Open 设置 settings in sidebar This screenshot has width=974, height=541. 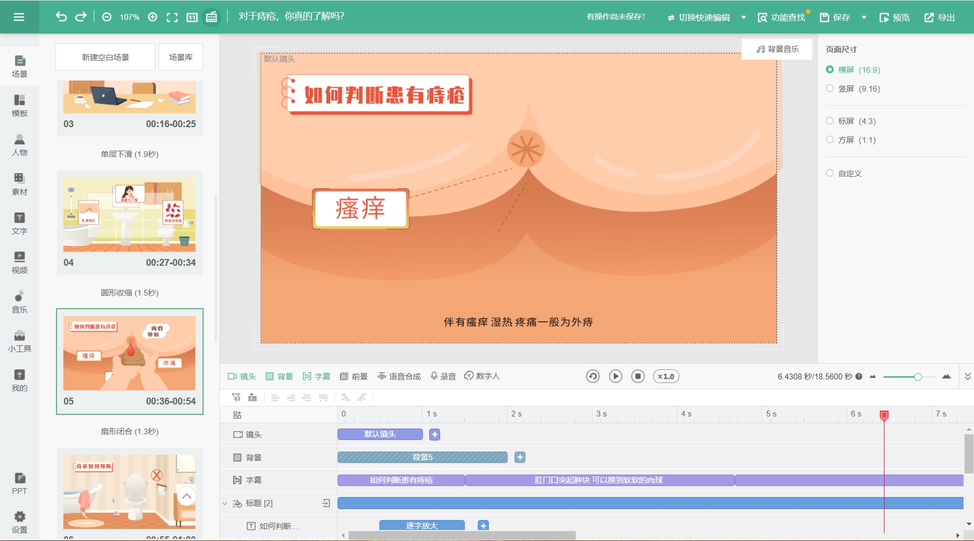[19, 522]
